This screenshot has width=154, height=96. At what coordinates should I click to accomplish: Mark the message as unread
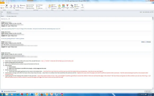(x=59, y=7)
